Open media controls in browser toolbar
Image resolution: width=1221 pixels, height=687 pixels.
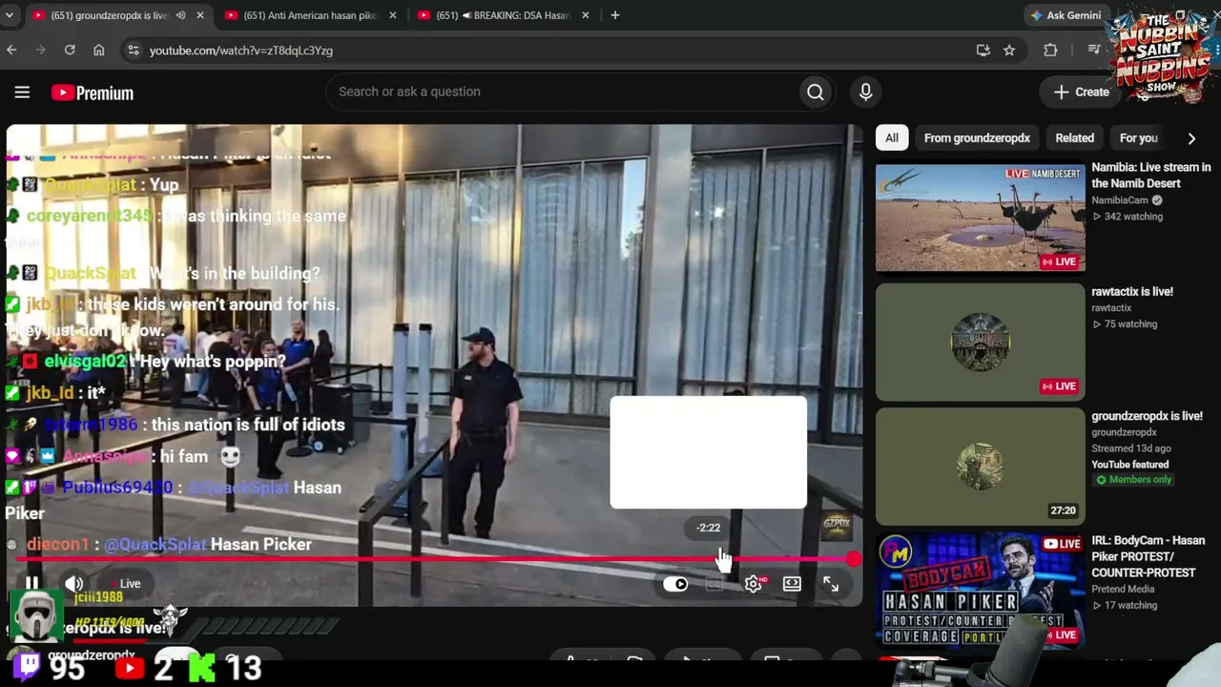coord(1093,51)
